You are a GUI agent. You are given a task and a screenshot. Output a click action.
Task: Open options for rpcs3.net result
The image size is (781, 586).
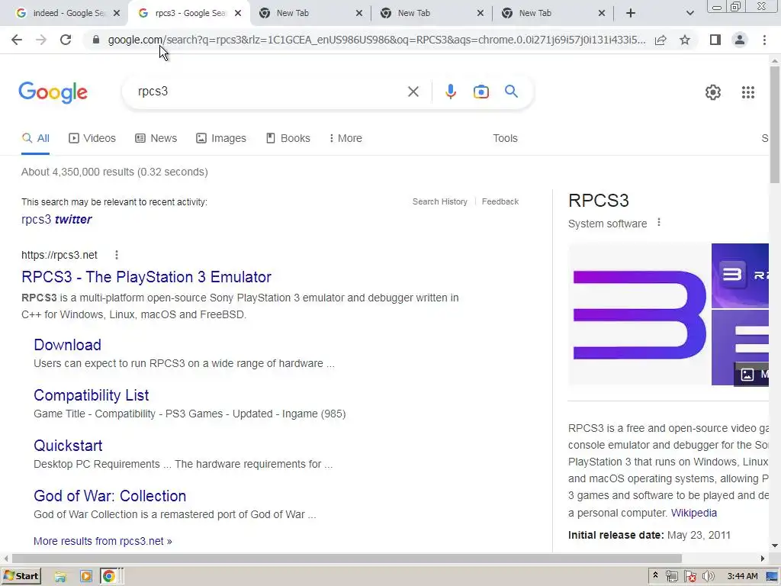(117, 255)
